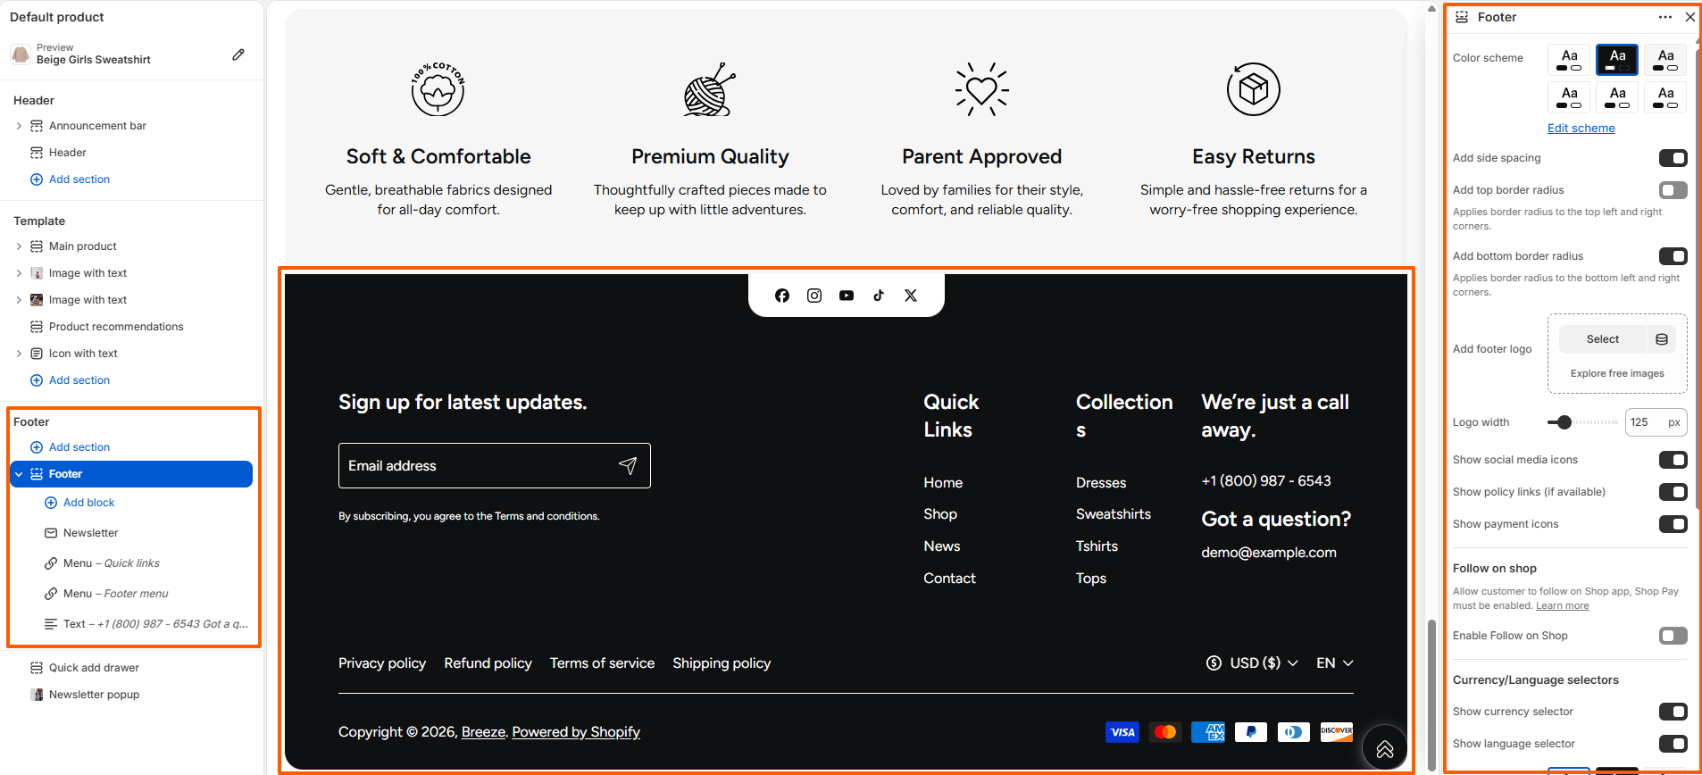
Task: Click the database icon beside Select
Action: pos(1662,339)
